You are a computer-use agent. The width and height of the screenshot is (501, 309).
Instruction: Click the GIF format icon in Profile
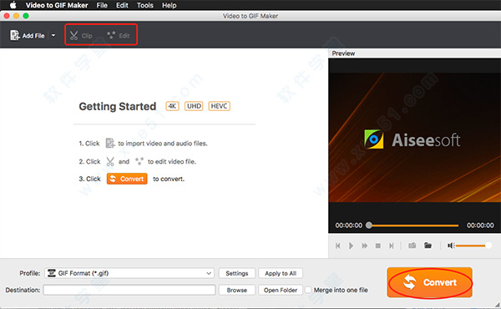(51, 273)
